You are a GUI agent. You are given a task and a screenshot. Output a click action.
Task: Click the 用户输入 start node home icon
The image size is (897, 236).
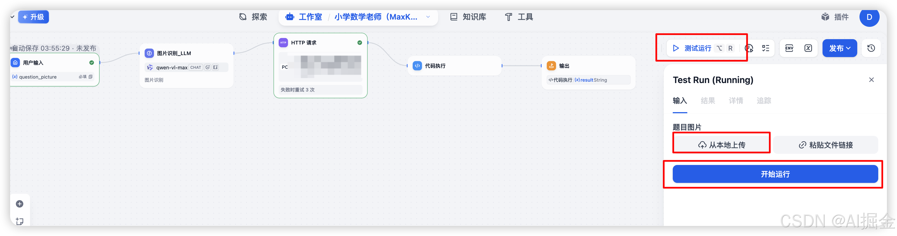coord(15,63)
